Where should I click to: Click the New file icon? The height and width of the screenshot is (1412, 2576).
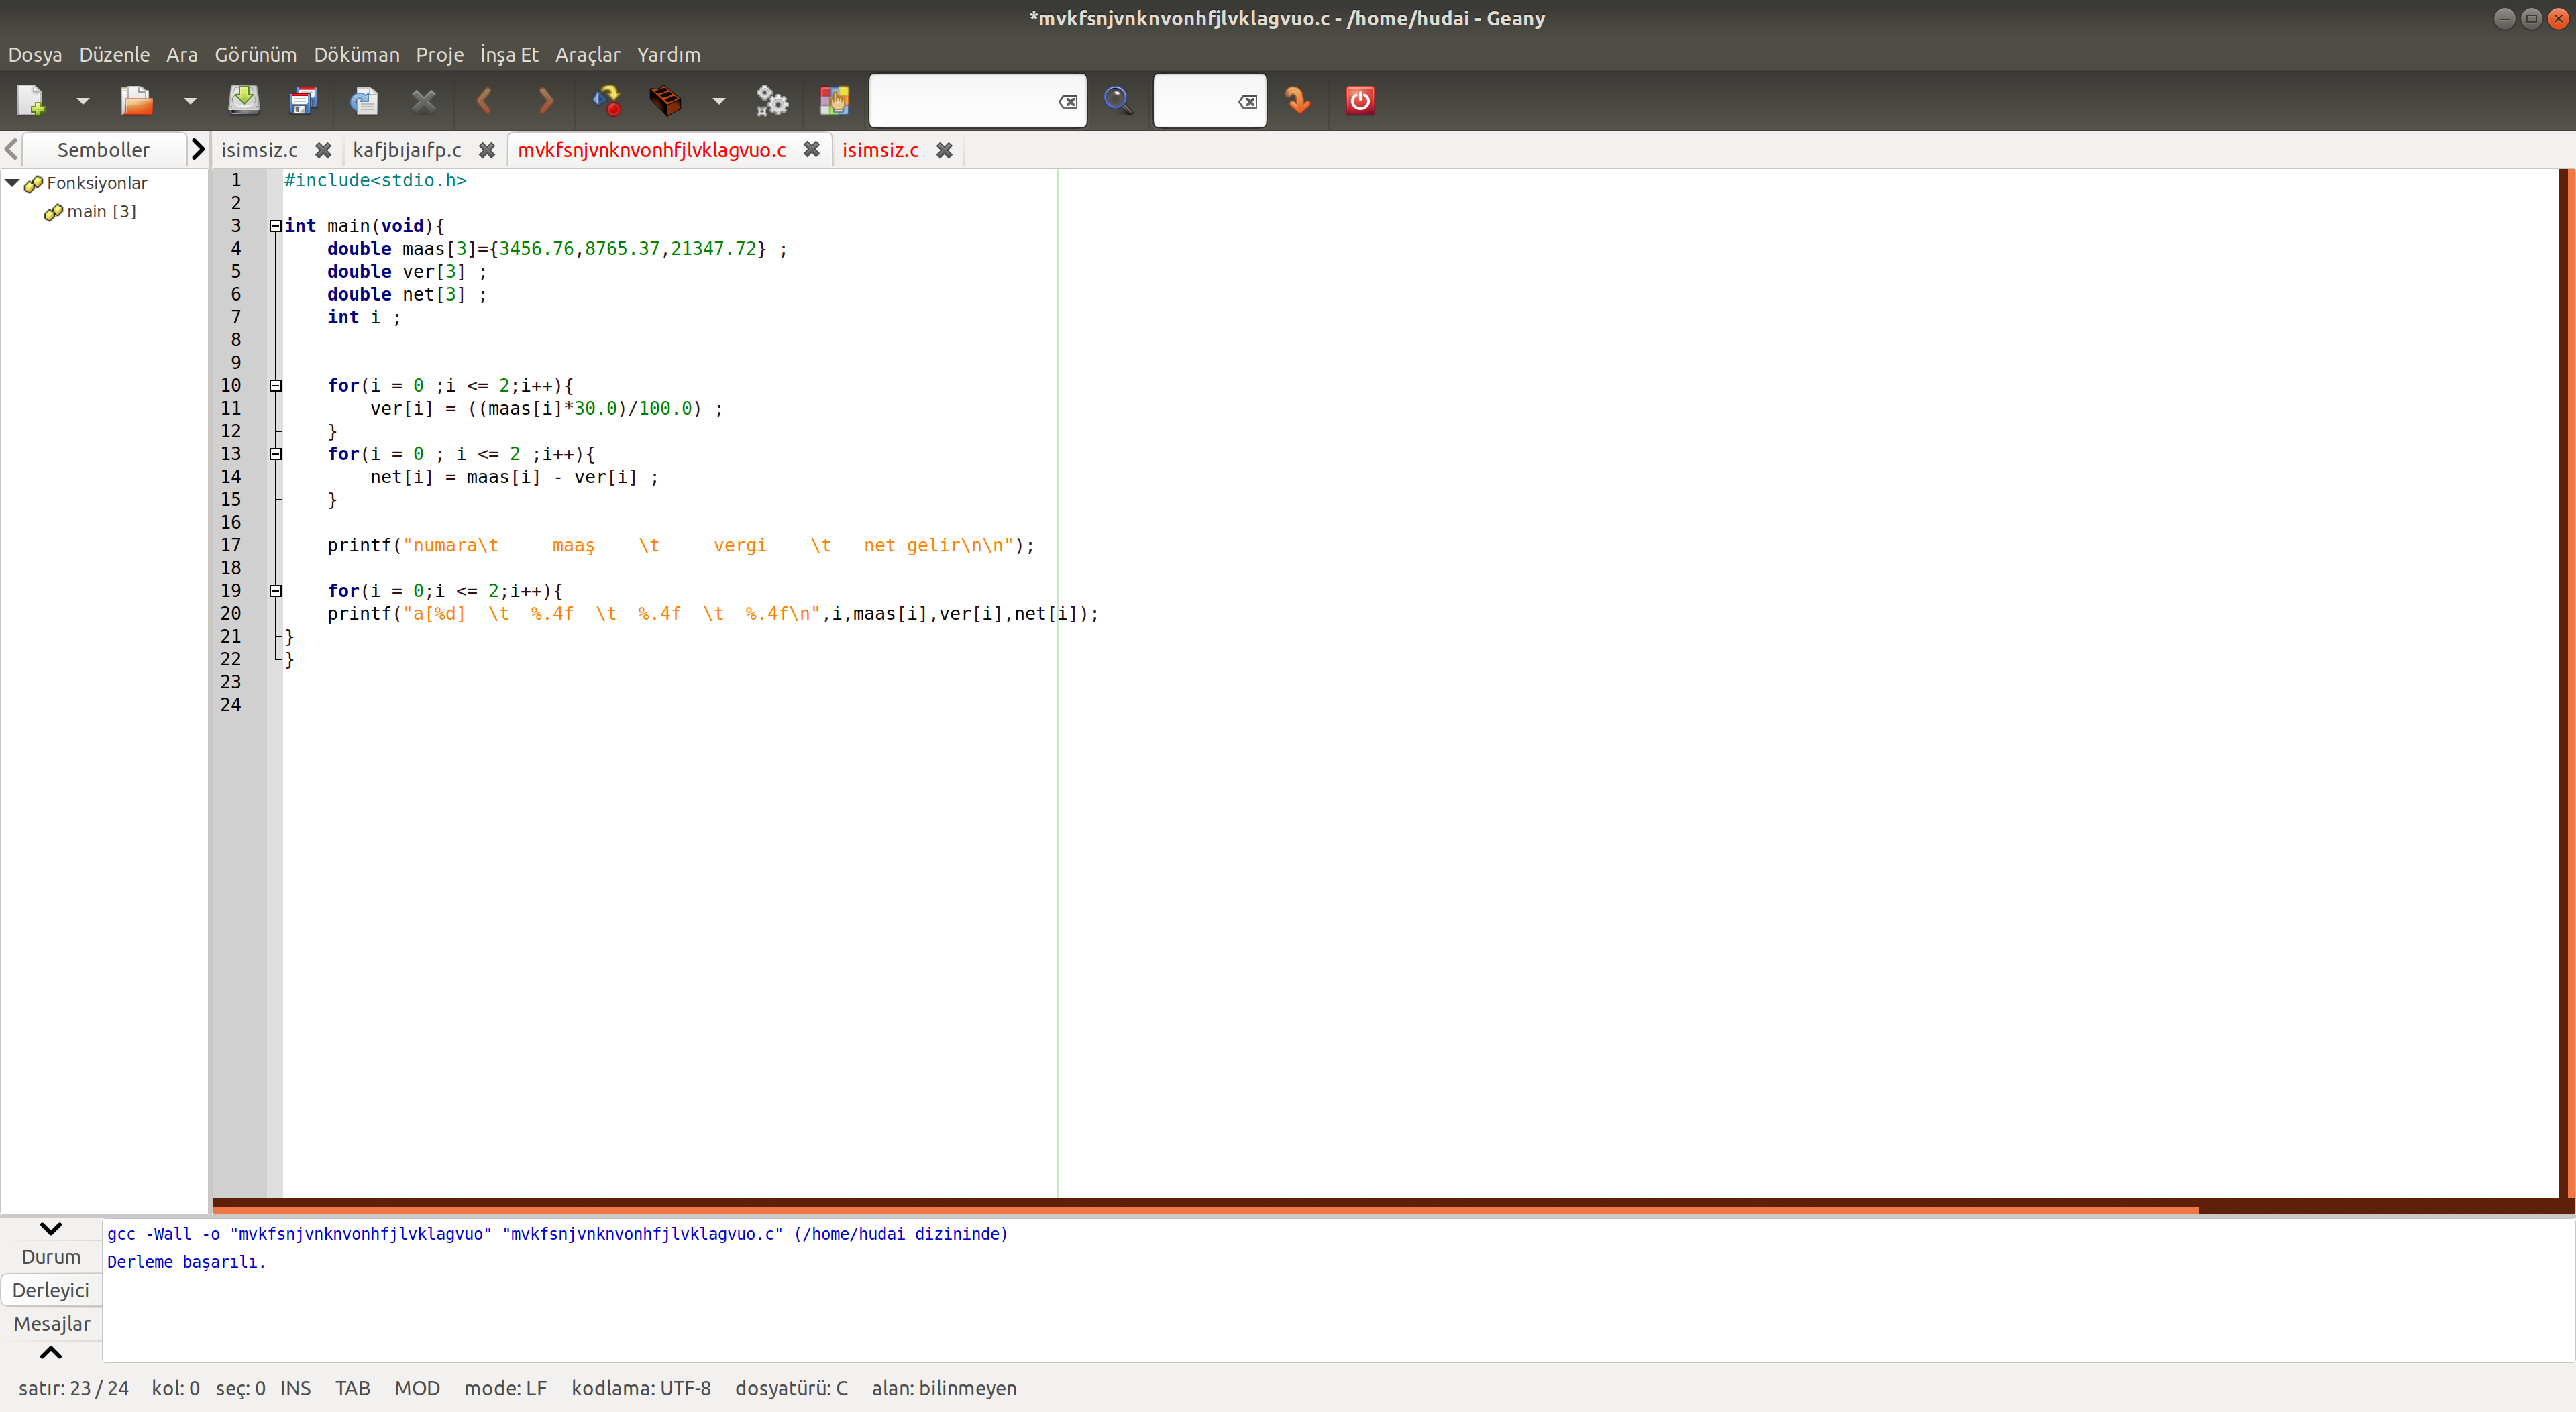[31, 100]
